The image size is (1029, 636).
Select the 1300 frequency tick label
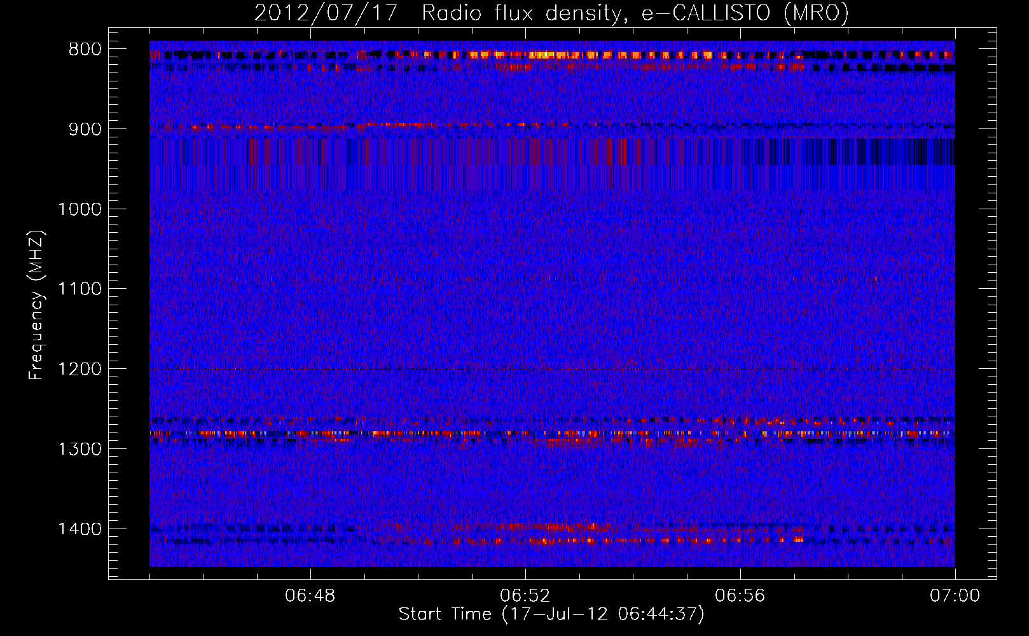tap(79, 449)
